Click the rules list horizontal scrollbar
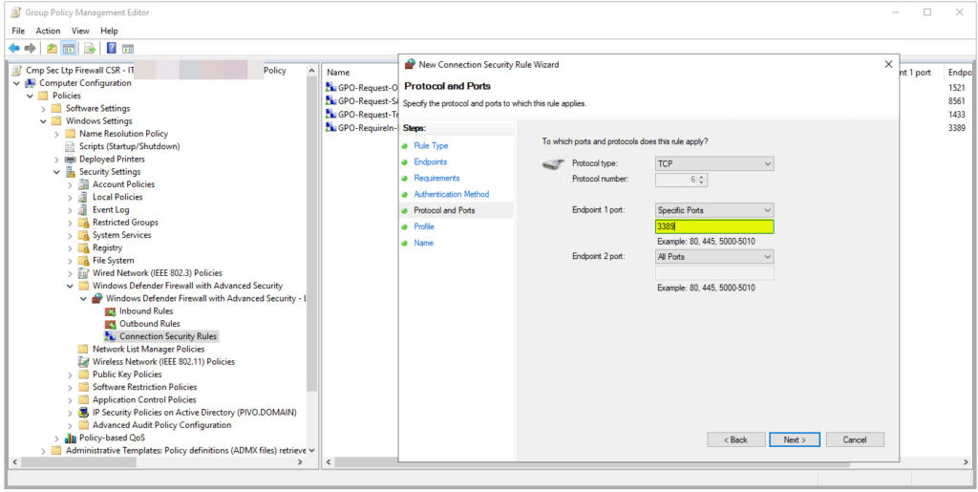Viewport: 978px width, 492px height. (x=592, y=462)
